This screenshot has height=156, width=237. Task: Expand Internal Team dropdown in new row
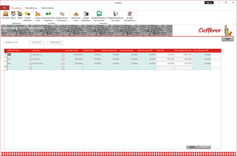(30, 68)
